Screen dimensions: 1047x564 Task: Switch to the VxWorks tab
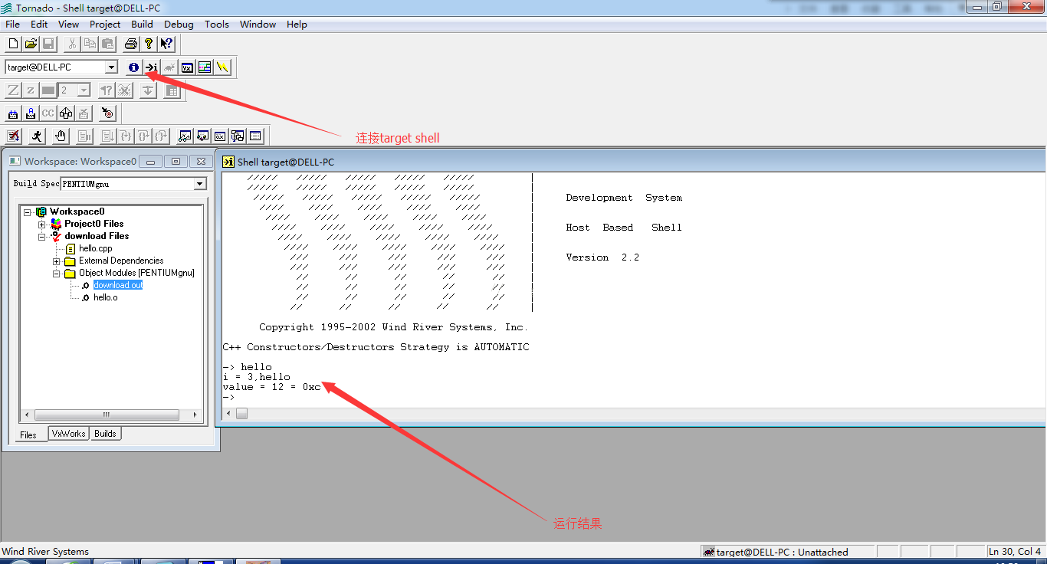click(68, 434)
